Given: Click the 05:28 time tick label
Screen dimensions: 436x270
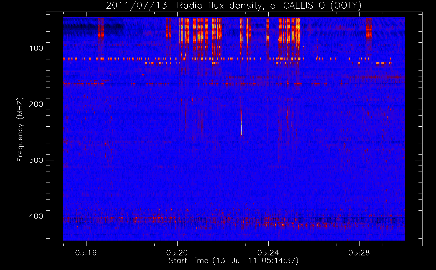Looking at the screenshot, I should tap(359, 253).
